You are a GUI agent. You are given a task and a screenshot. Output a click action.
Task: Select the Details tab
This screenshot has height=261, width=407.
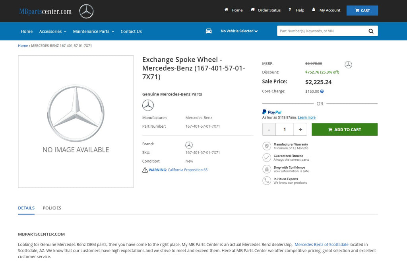[x=26, y=208]
